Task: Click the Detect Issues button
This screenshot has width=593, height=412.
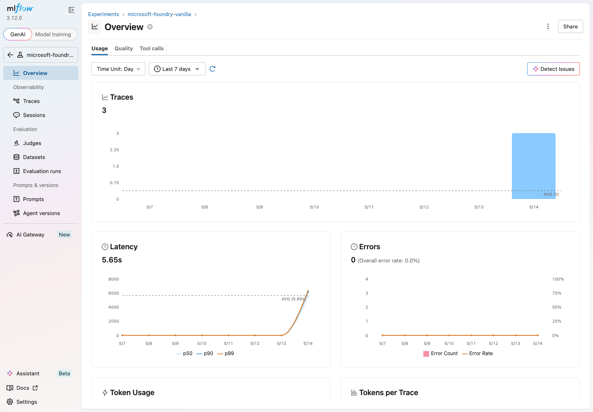Action: click(x=553, y=69)
